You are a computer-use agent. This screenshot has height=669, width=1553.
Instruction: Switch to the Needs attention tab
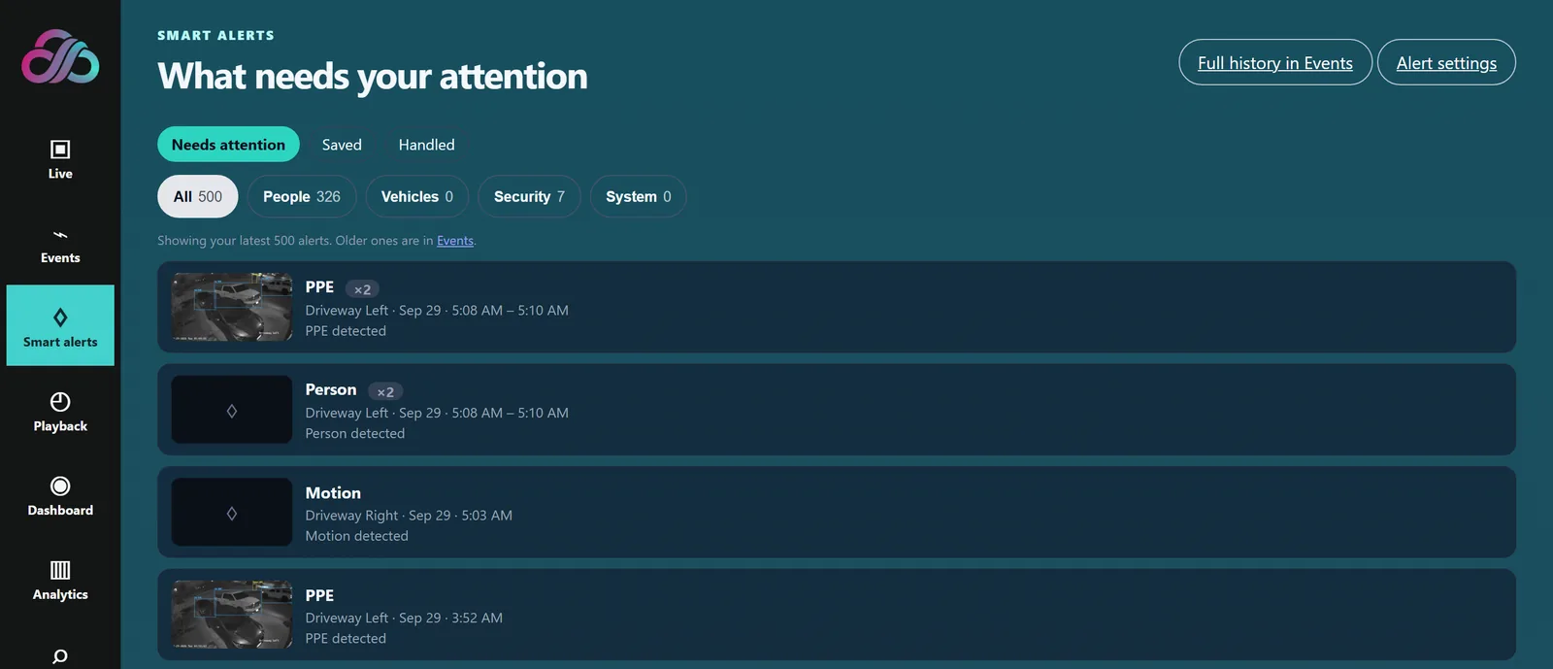[228, 145]
